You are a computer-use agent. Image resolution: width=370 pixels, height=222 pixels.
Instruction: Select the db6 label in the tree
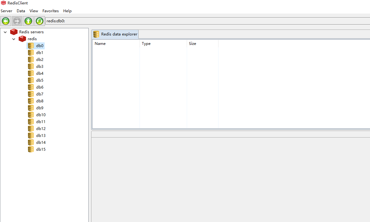click(40, 87)
